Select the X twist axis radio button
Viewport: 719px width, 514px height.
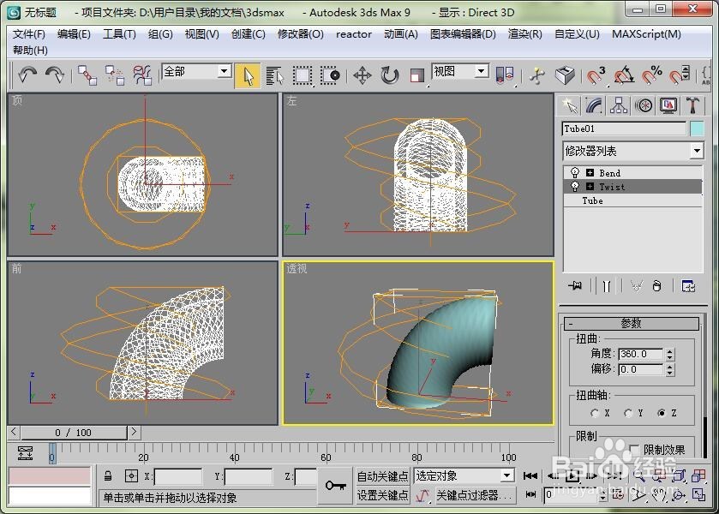(x=596, y=413)
